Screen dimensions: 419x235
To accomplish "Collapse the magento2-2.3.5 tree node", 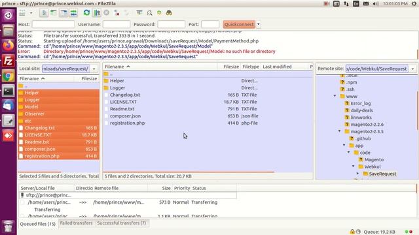I will click(x=339, y=131).
